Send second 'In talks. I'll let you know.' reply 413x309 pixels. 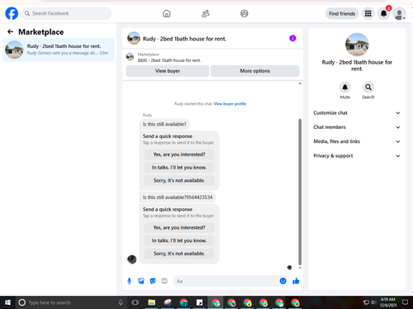(179, 240)
